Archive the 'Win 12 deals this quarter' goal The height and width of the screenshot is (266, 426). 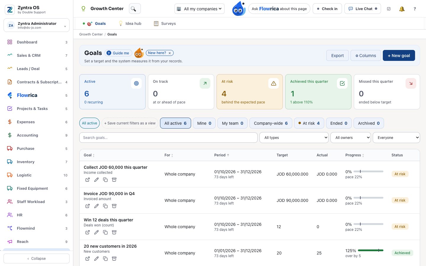coord(114,232)
